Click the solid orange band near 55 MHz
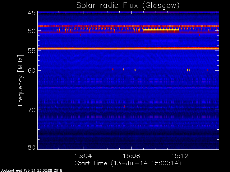The width and height of the screenshot is (230, 172). (128, 48)
